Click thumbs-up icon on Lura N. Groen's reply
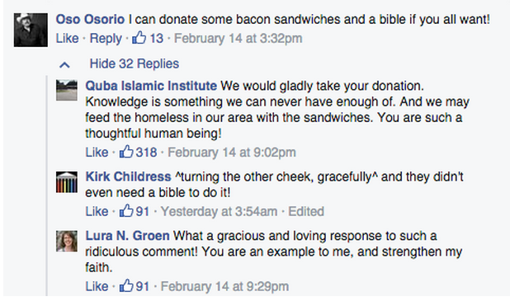 [126, 286]
